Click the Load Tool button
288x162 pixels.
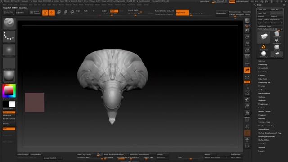point(263,9)
